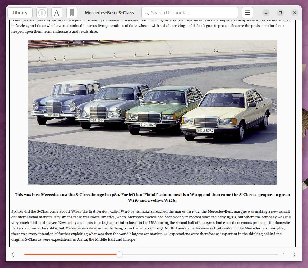Open the hamburger main menu
308x268 pixels.
(247, 13)
